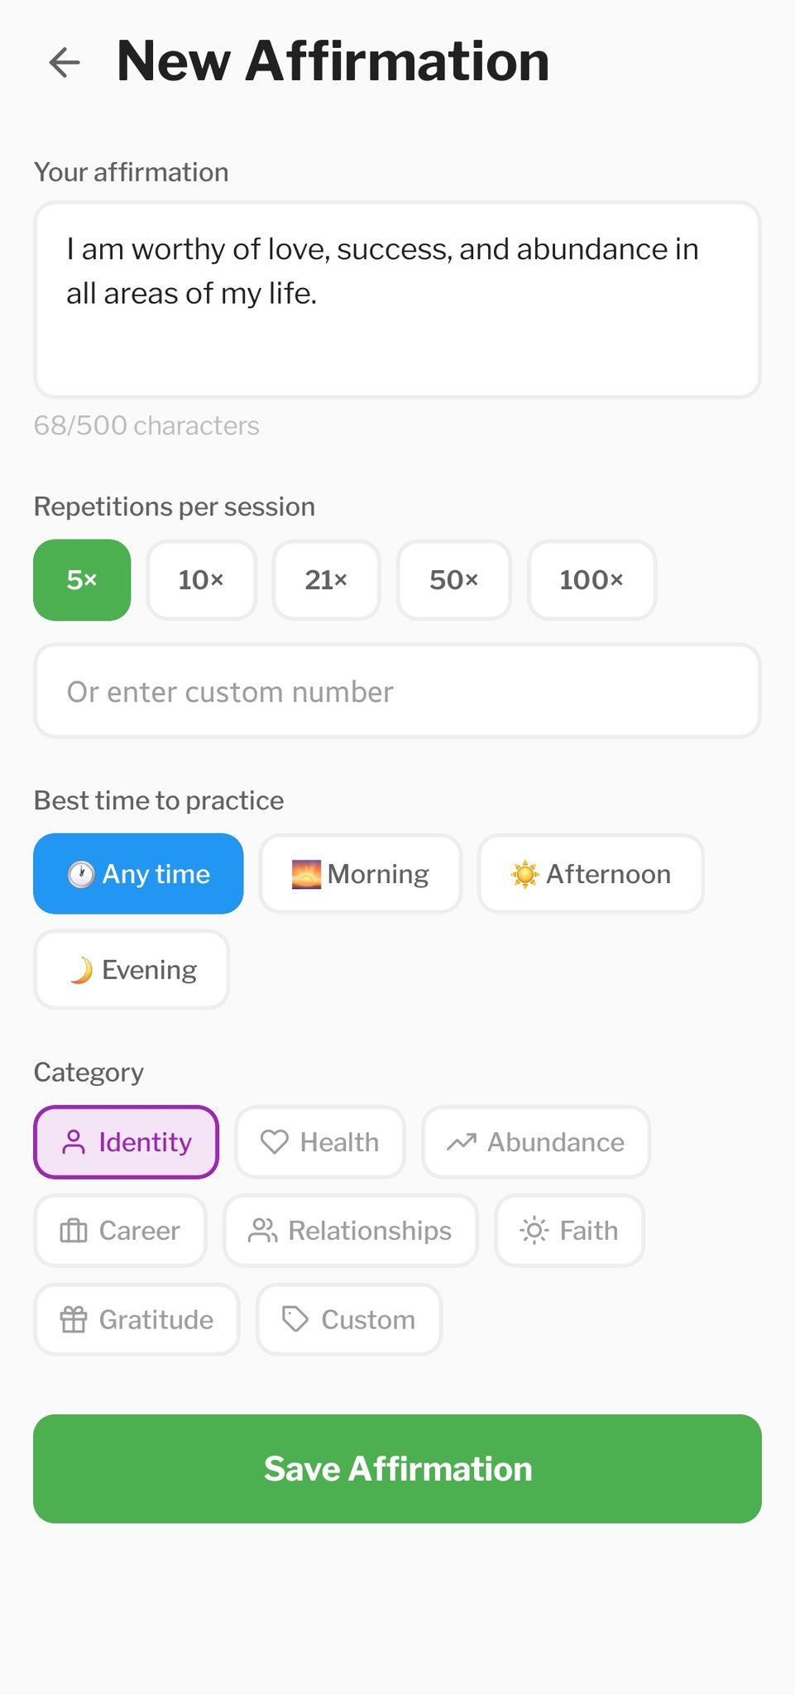Pick the Abundance trending-arrow category

[x=536, y=1142]
